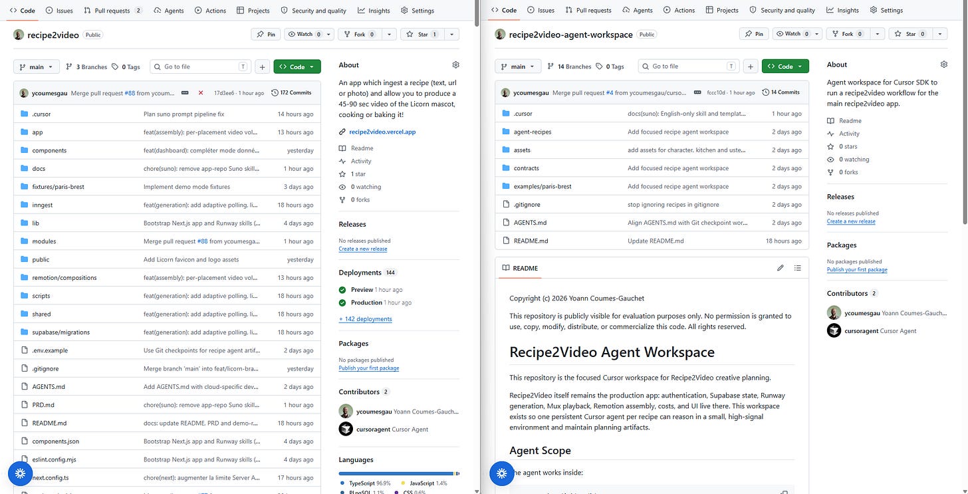Open commit hash 17d3ee6
968x494 pixels.
tap(224, 93)
